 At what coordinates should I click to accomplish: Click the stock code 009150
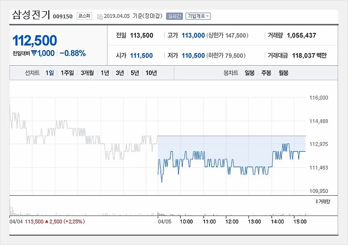coord(62,16)
